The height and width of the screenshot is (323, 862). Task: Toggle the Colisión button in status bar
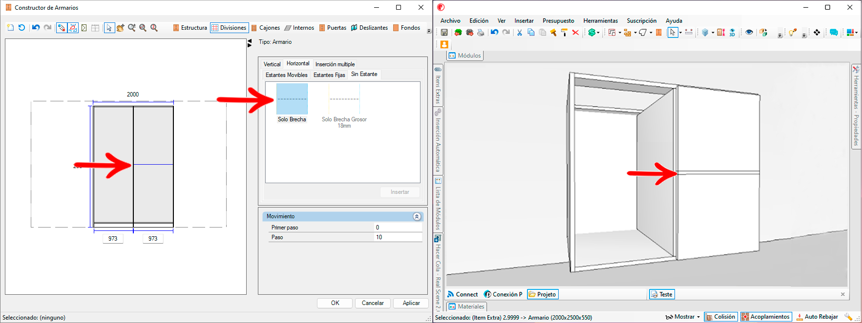click(720, 317)
